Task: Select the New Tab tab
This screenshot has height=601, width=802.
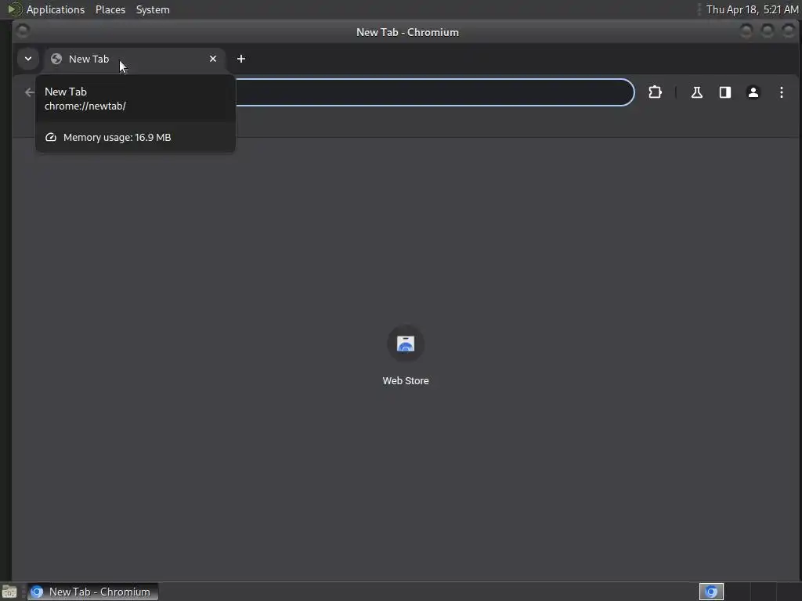Action: [x=135, y=59]
